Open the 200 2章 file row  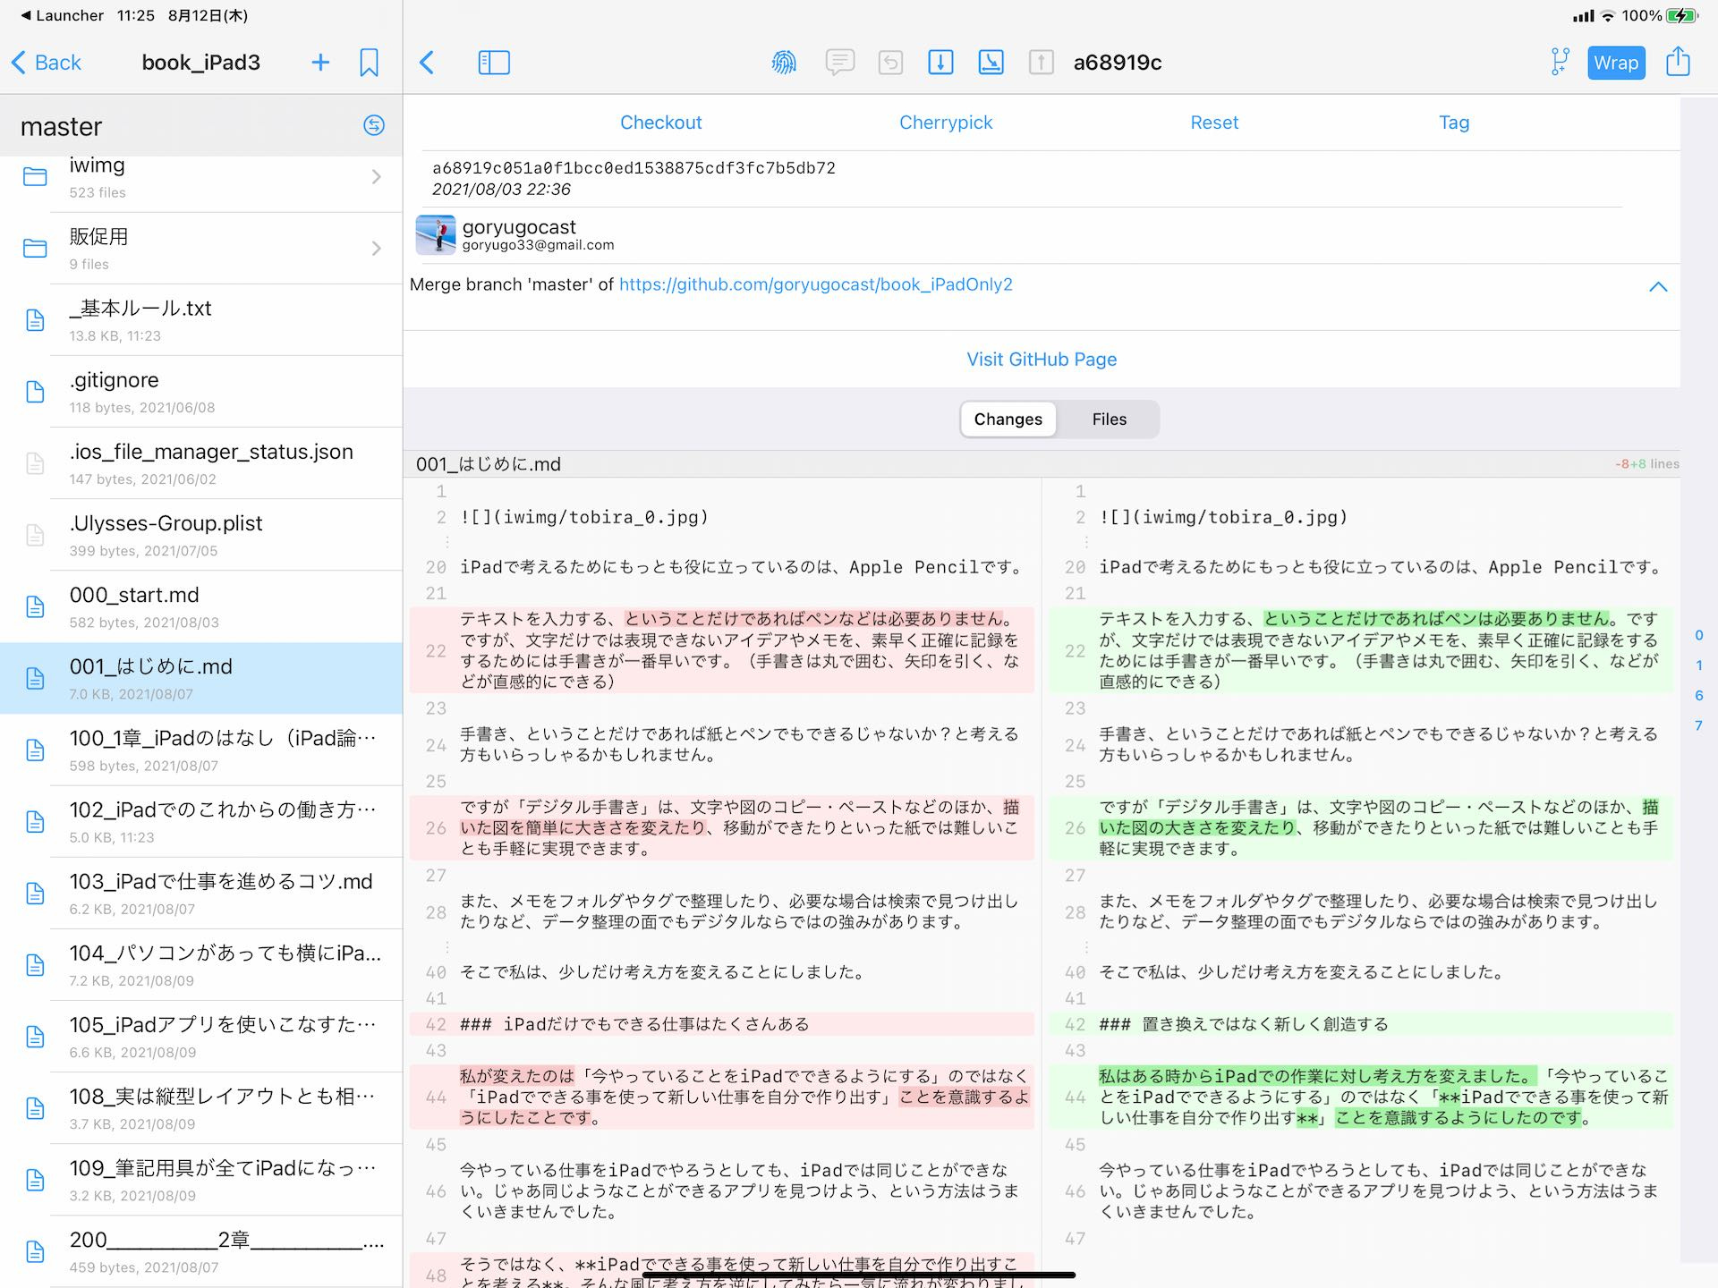pyautogui.click(x=201, y=1250)
